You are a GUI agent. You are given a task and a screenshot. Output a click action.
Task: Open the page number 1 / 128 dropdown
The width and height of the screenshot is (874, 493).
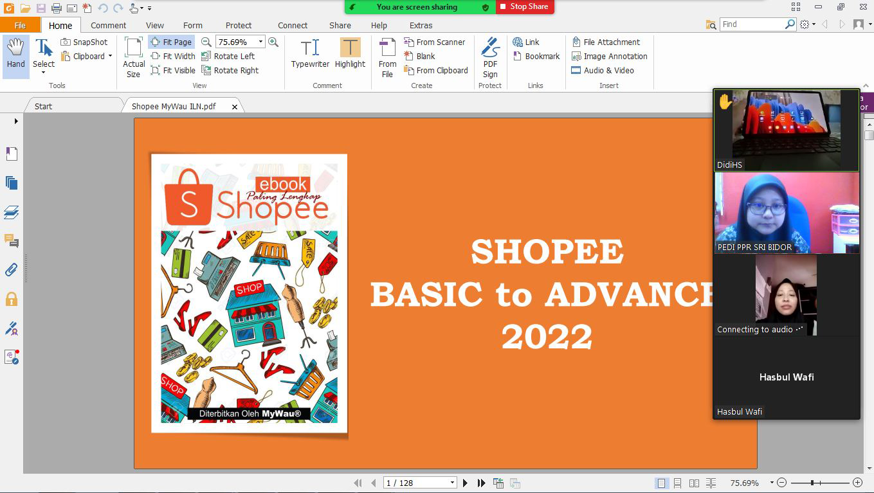click(452, 483)
